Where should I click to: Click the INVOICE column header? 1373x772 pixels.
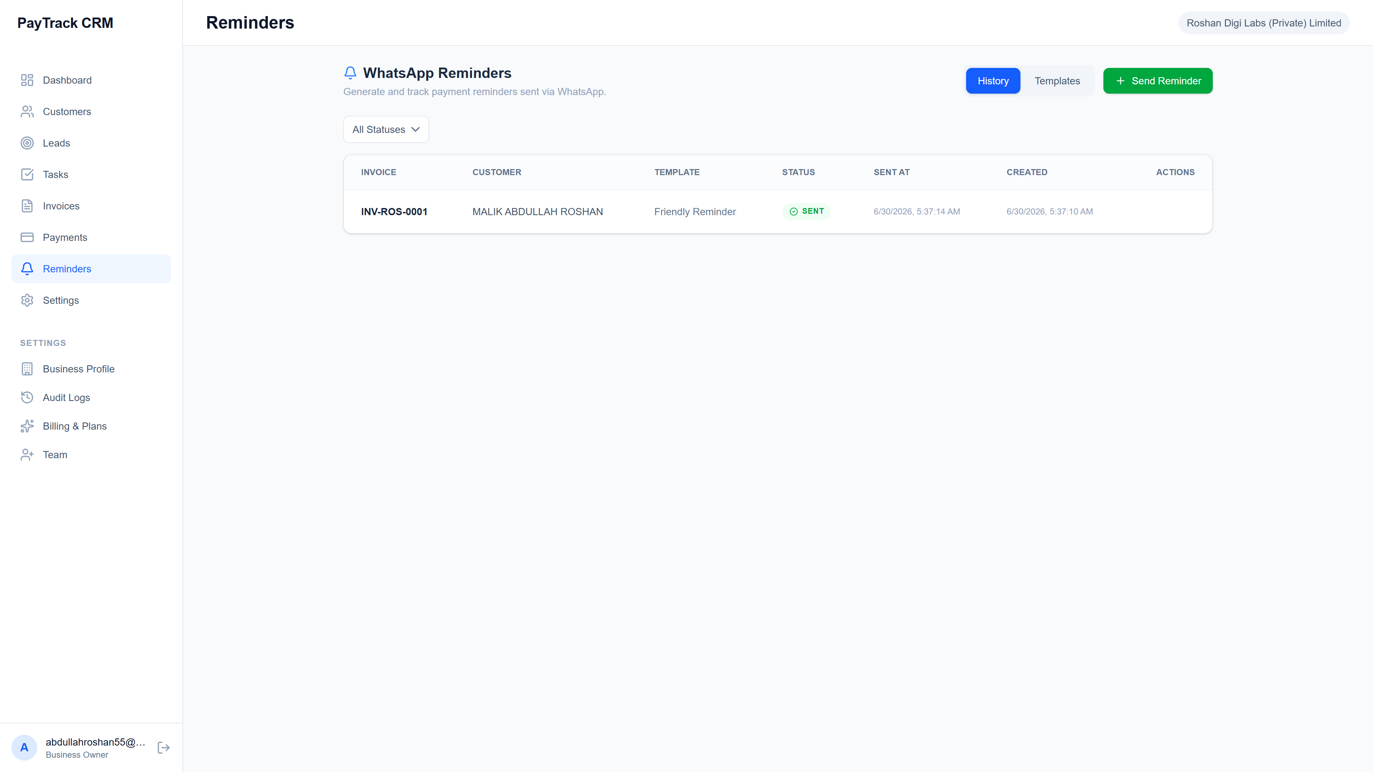coord(378,172)
